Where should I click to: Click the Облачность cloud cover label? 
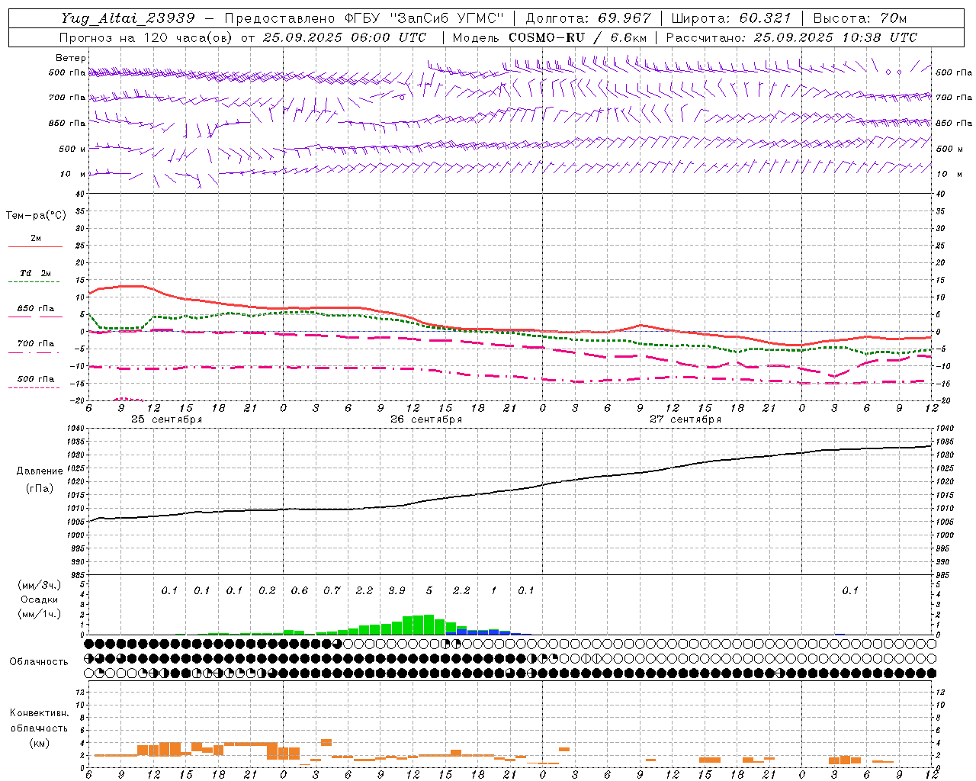tap(39, 661)
